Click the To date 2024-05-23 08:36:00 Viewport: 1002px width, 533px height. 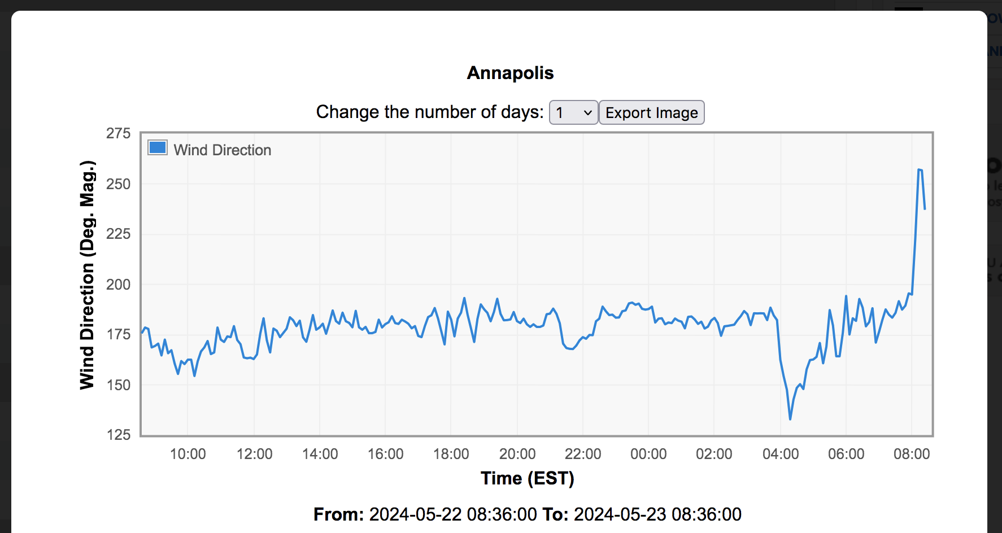pos(657,514)
